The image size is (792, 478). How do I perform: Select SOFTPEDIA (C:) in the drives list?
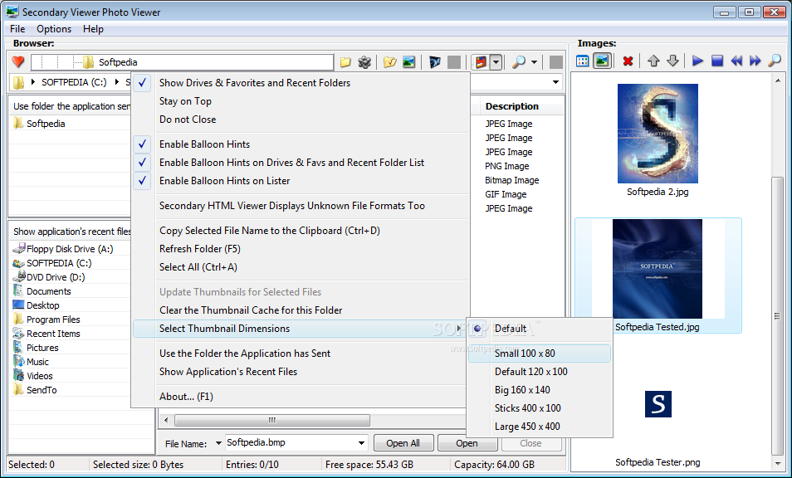pyautogui.click(x=59, y=263)
